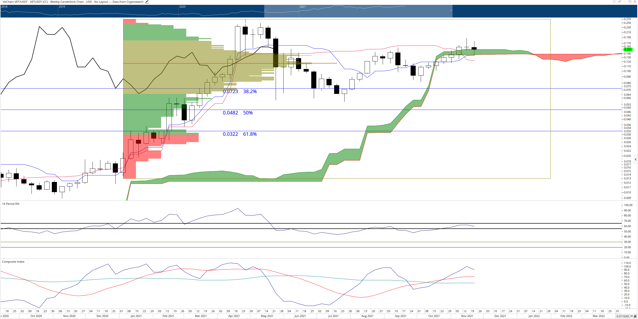Screen dimensions: 638x319
Task: Click the Composite Index 110.0 scale label
Action: coord(627,263)
